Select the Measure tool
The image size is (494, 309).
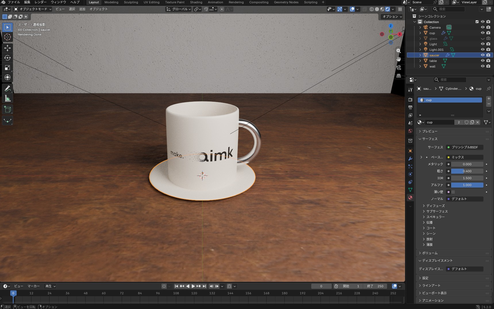tap(7, 99)
